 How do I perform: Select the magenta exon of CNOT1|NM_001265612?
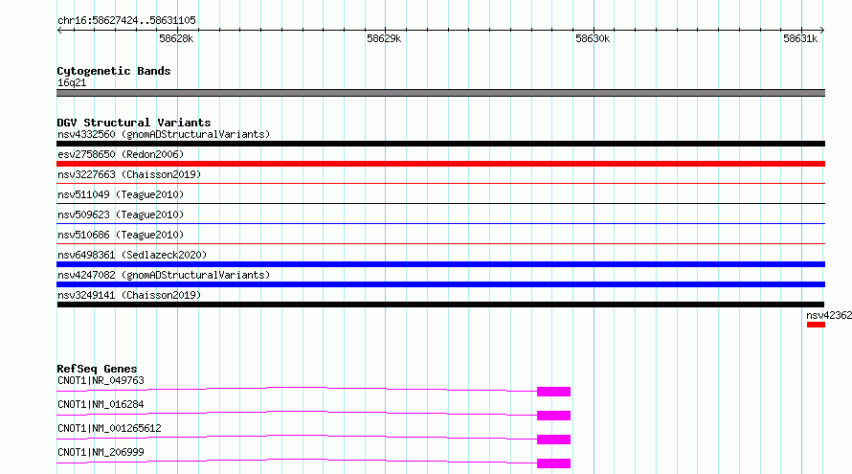(x=553, y=440)
